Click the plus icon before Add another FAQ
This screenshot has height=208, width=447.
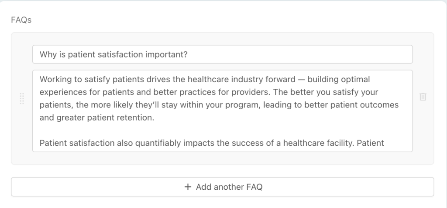click(188, 187)
